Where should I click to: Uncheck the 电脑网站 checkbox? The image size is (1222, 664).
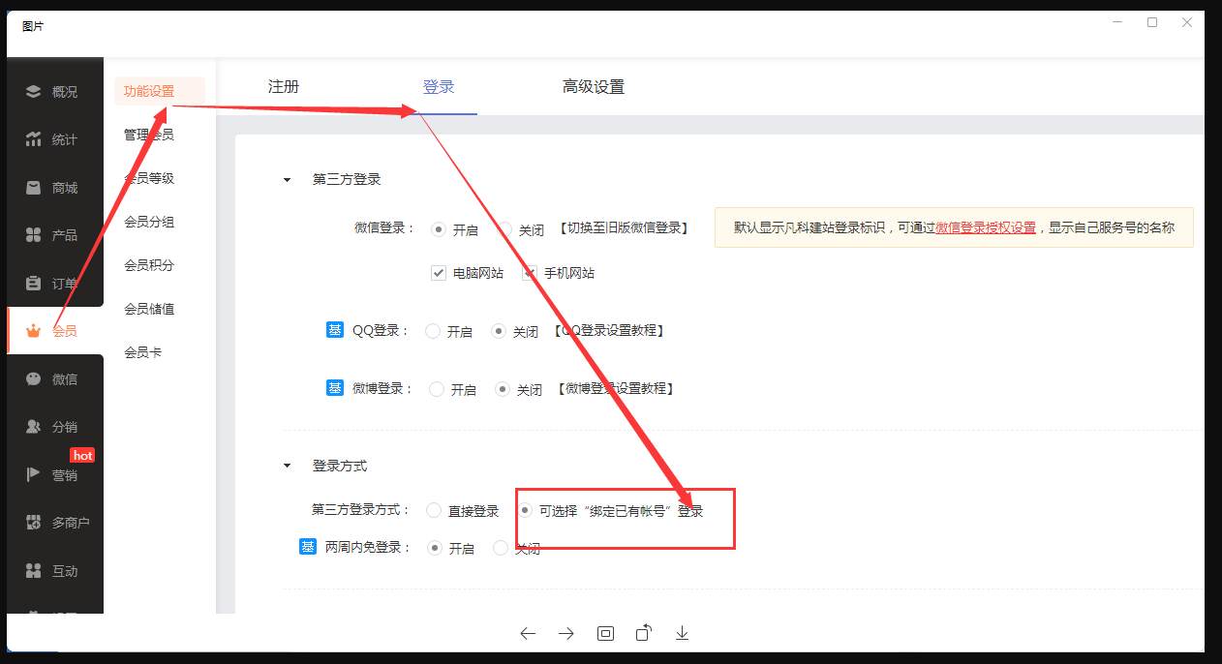point(439,273)
